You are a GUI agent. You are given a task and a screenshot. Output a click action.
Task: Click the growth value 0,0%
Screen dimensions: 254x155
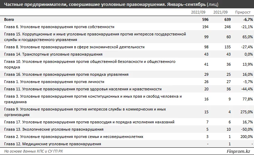click(x=249, y=54)
